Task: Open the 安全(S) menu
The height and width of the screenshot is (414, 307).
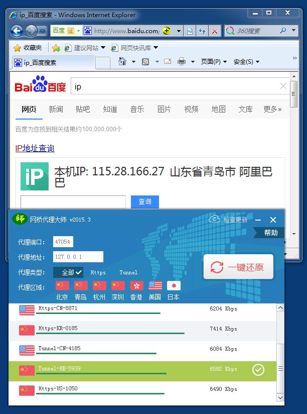Action: coord(246,62)
